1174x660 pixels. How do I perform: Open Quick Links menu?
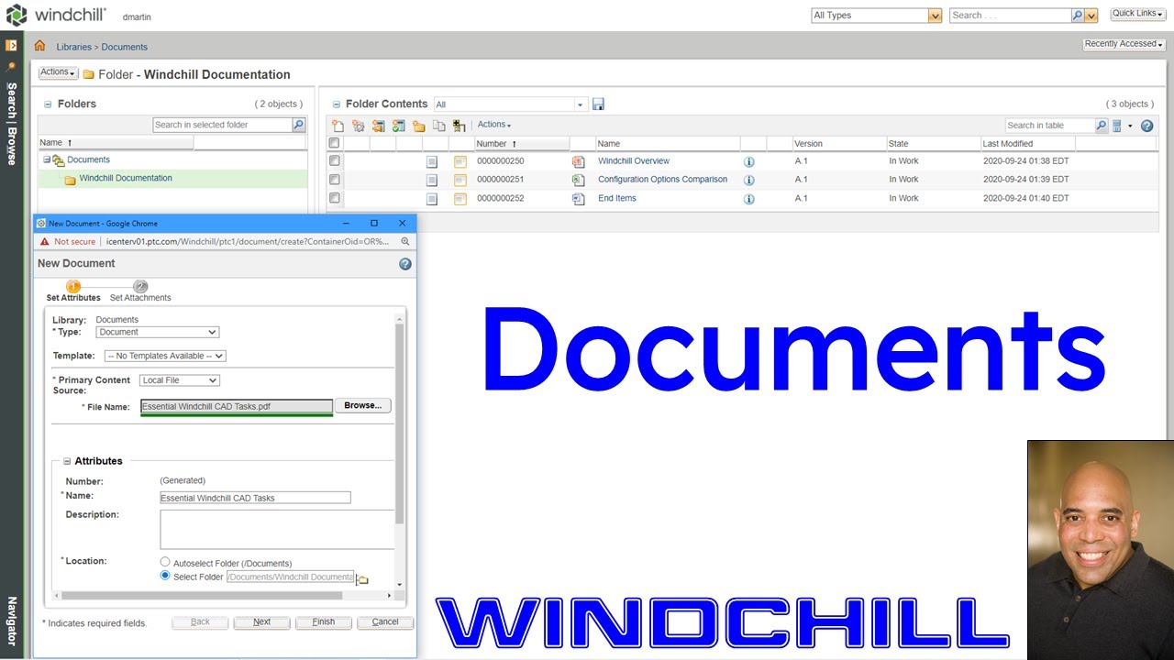(x=1136, y=14)
